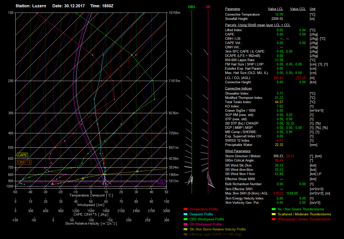Click the Sfc-3km Storm Relative Helicity swatch
Image resolution: width=344 pixels, height=239 pixels.
[x=185, y=229]
